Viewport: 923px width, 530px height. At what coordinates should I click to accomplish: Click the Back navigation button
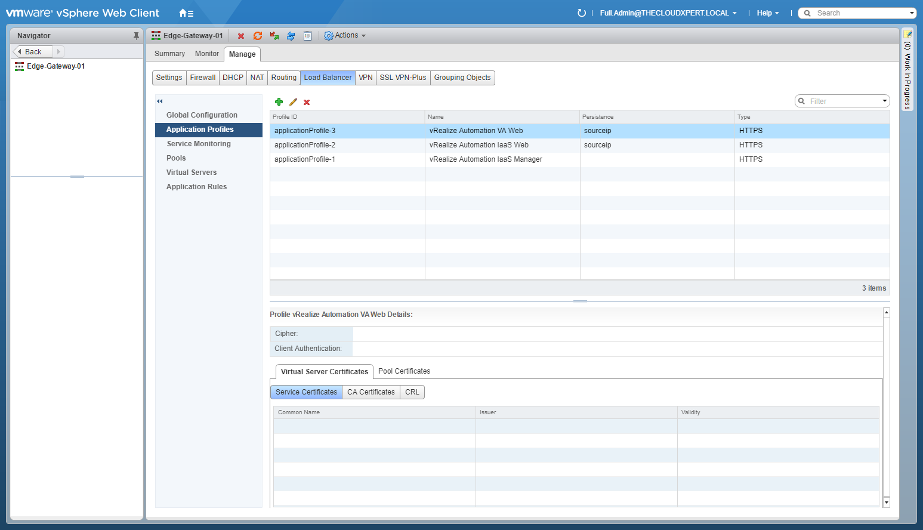pos(33,52)
